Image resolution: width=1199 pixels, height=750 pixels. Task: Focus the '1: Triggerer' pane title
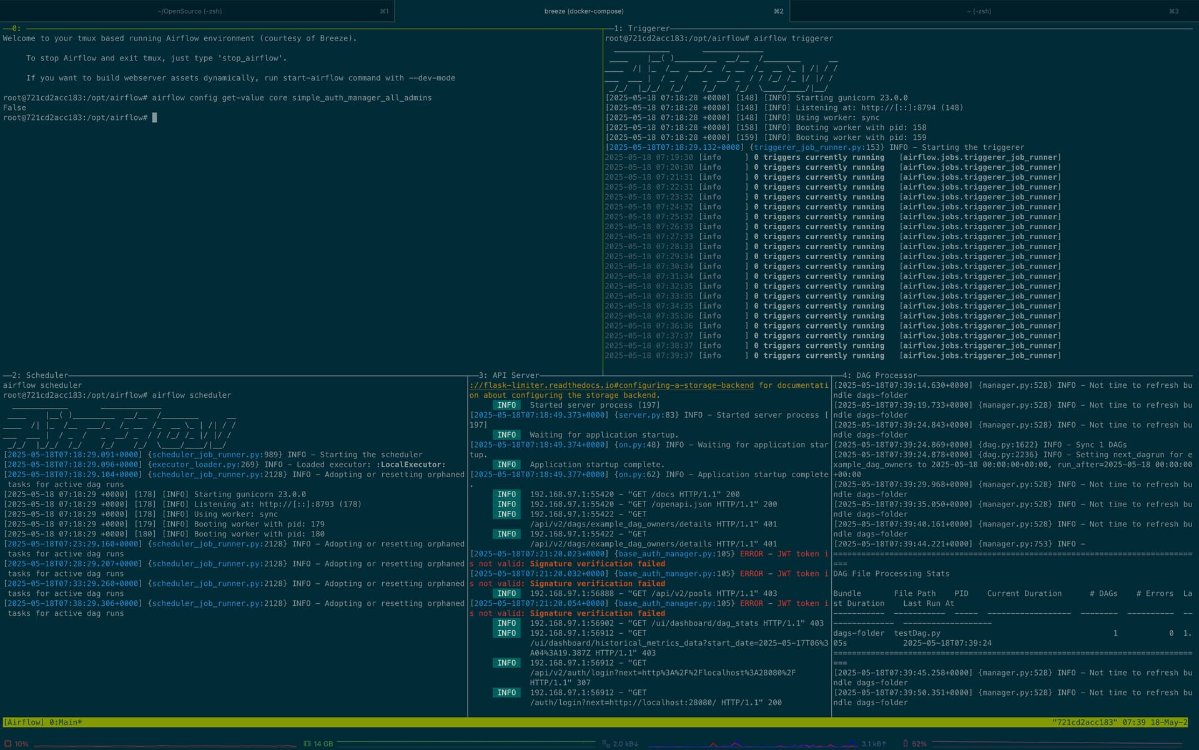pos(641,28)
